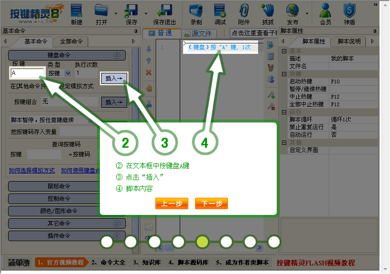The image size is (390, 274).
Task: Click the 上一步 button
Action: coord(172,203)
